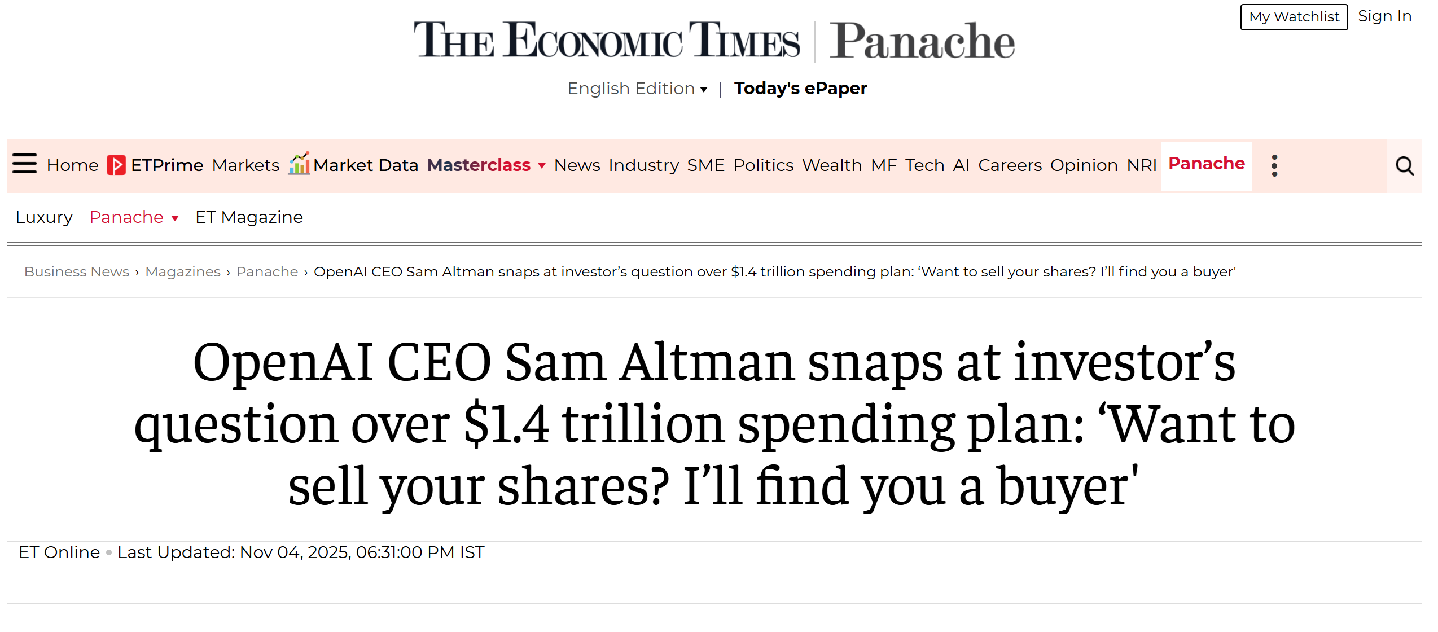
Task: Expand the Masterclass dropdown arrow
Action: [x=542, y=166]
